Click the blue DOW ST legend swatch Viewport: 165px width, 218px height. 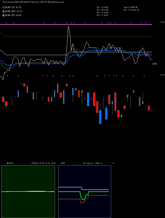pyautogui.click(x=3, y=7)
